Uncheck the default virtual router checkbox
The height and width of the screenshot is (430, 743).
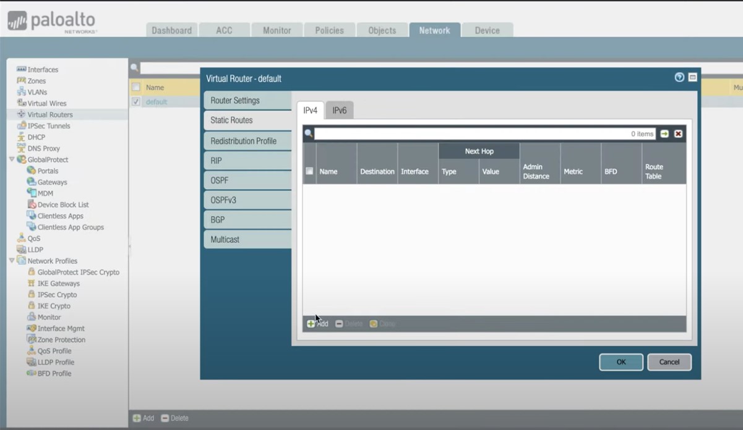point(136,102)
